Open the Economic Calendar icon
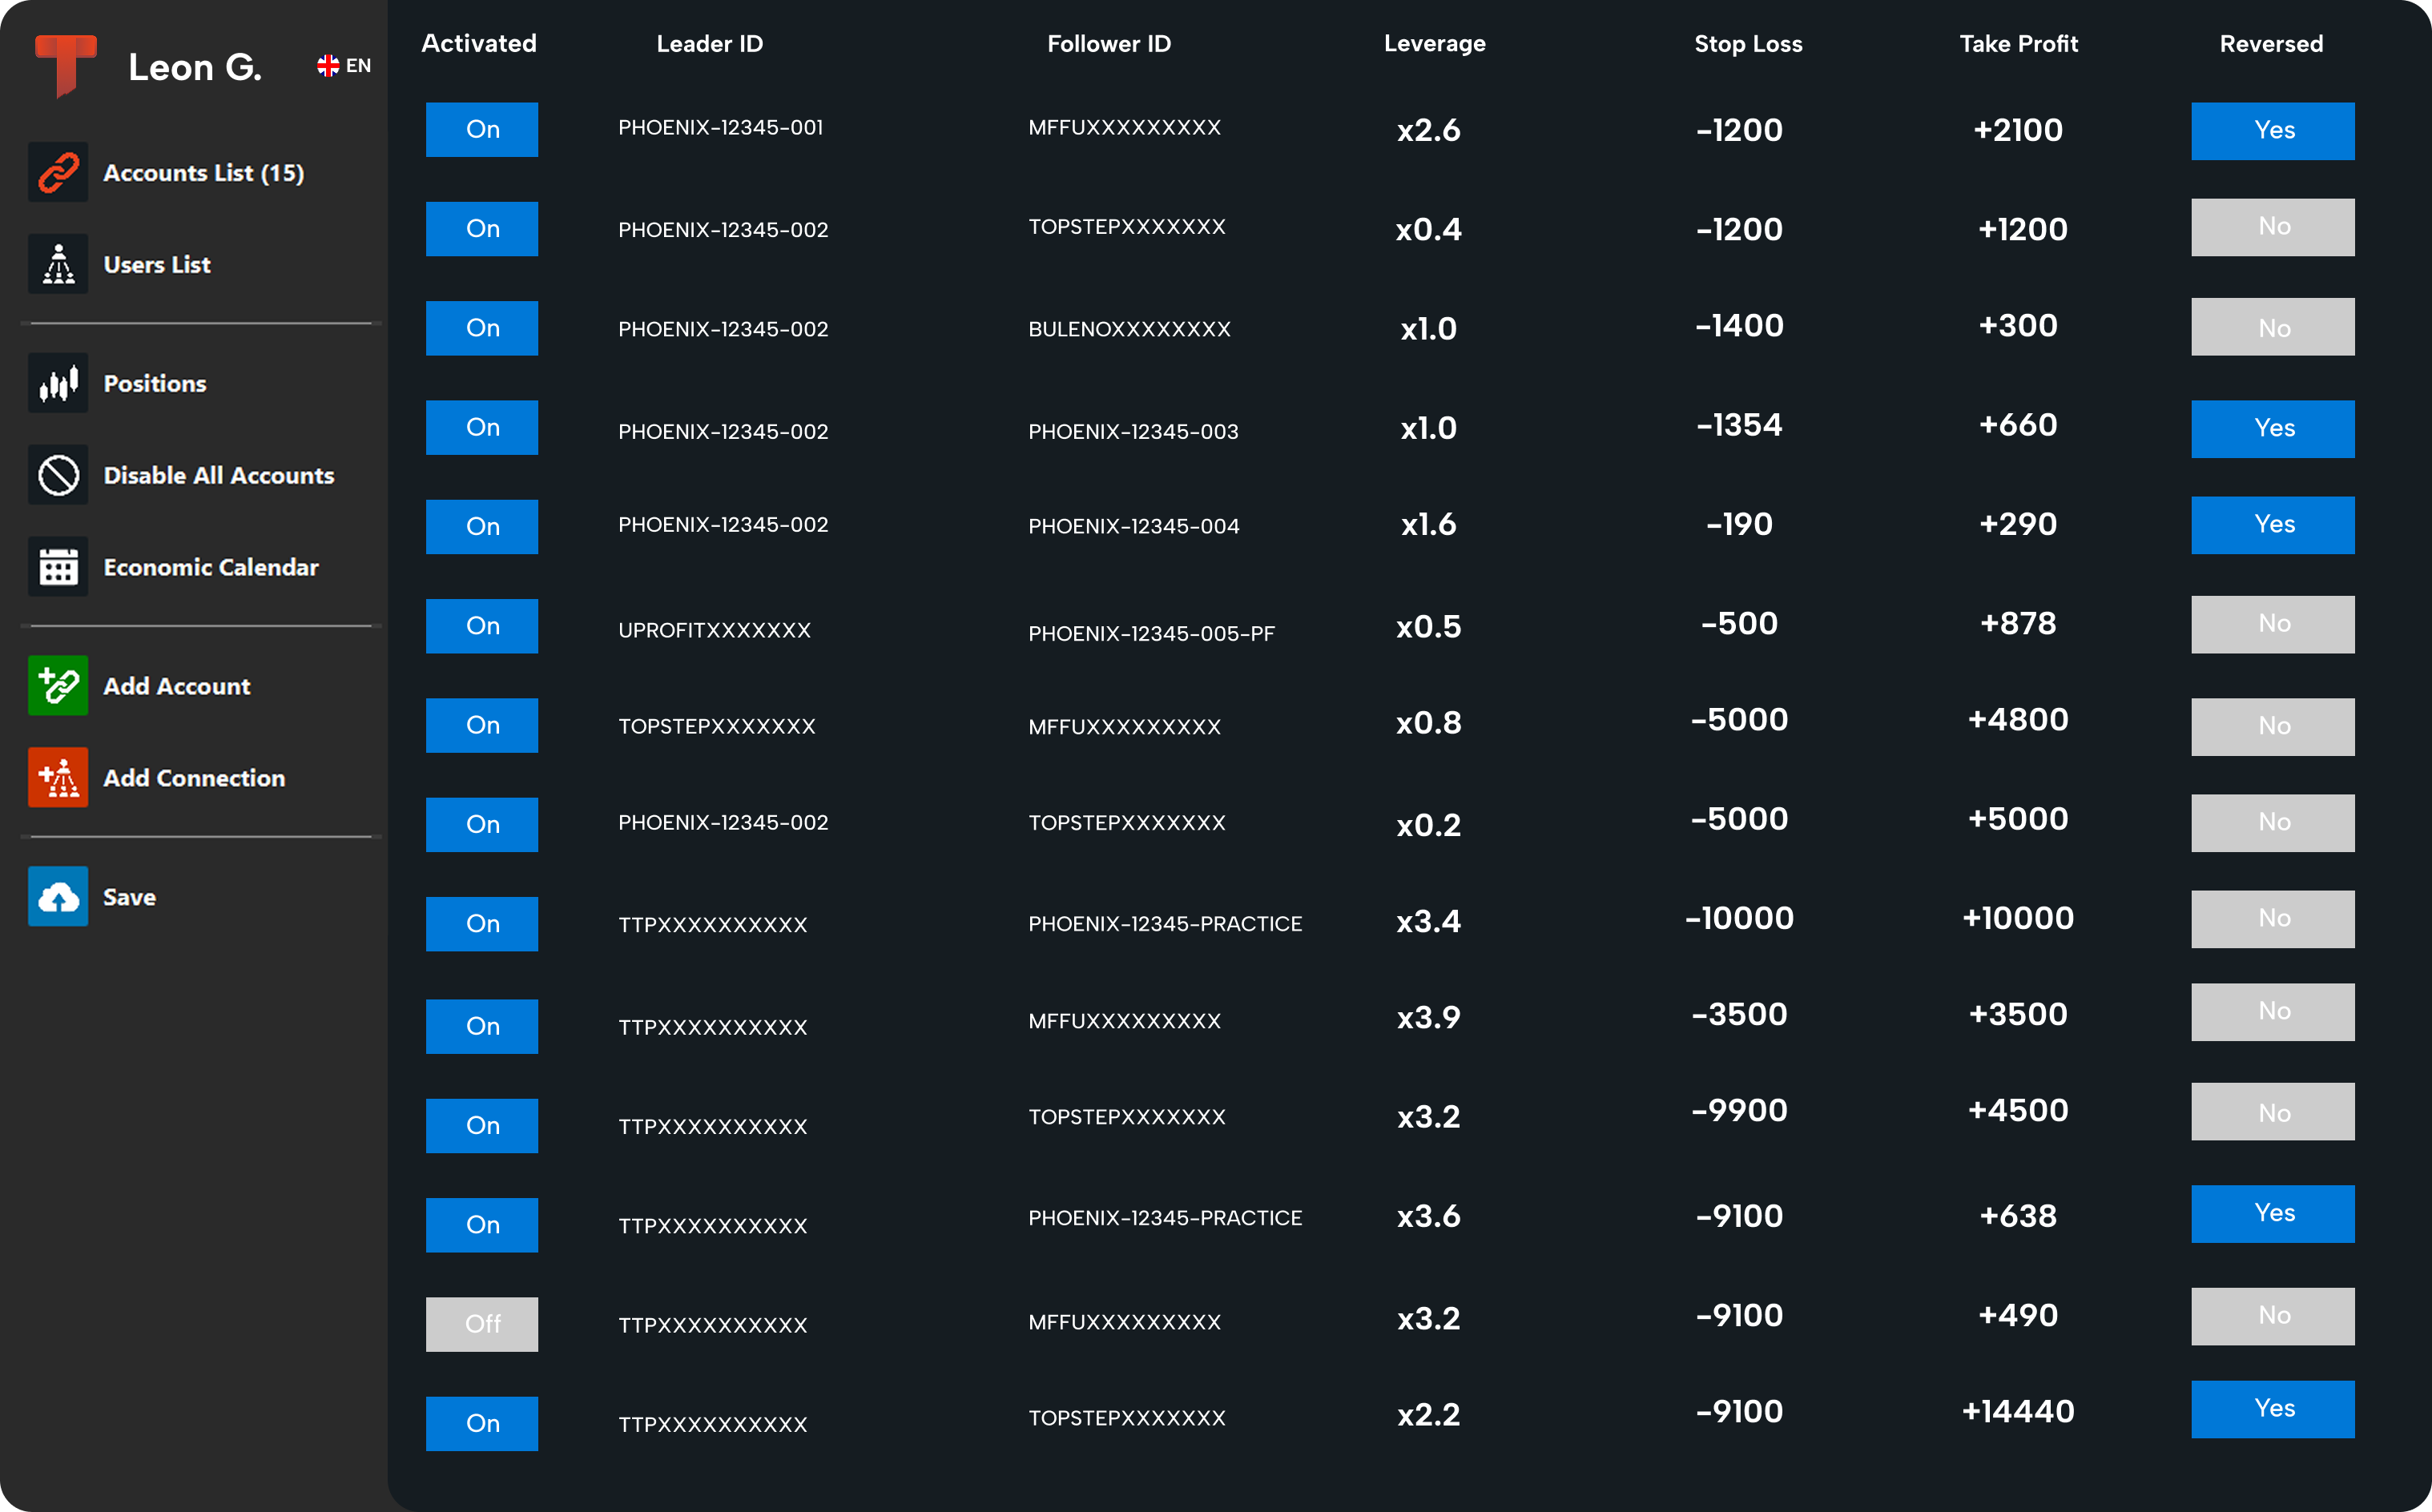 pyautogui.click(x=58, y=567)
